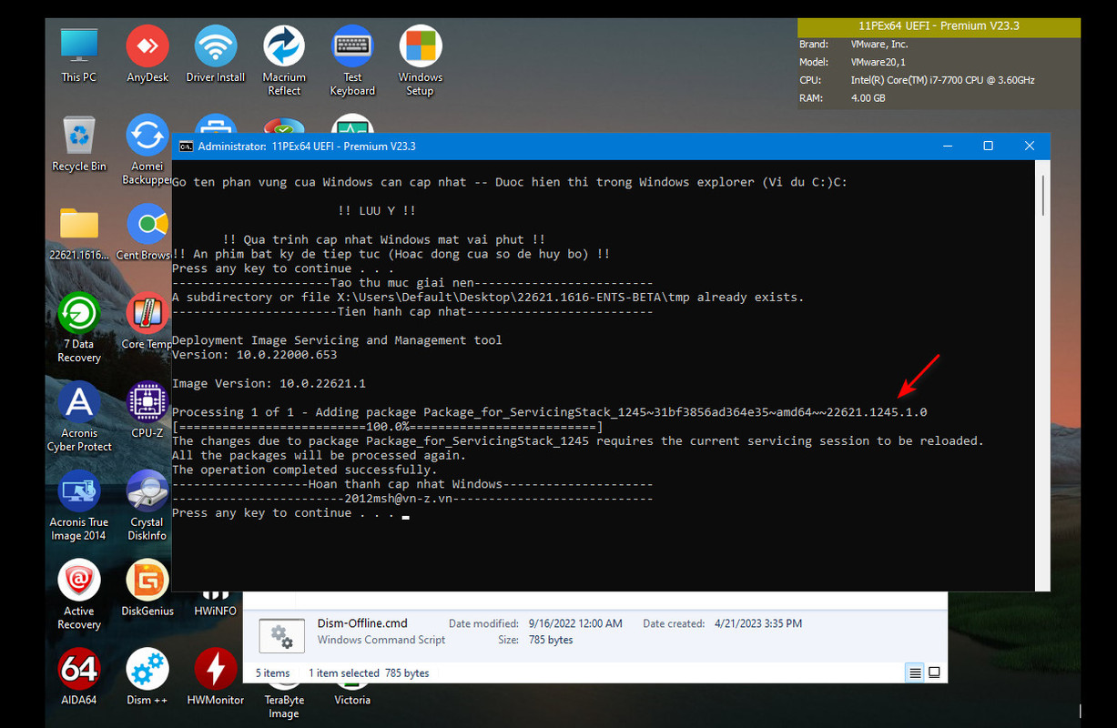Click the 'Version: 10.0.22000.653' console line
The width and height of the screenshot is (1117, 728).
click(254, 354)
